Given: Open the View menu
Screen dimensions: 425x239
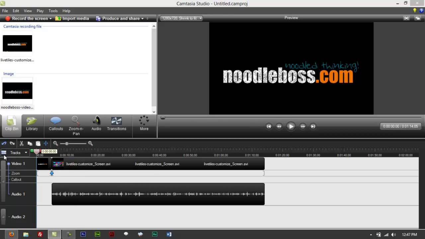Looking at the screenshot, I should pyautogui.click(x=28, y=11).
